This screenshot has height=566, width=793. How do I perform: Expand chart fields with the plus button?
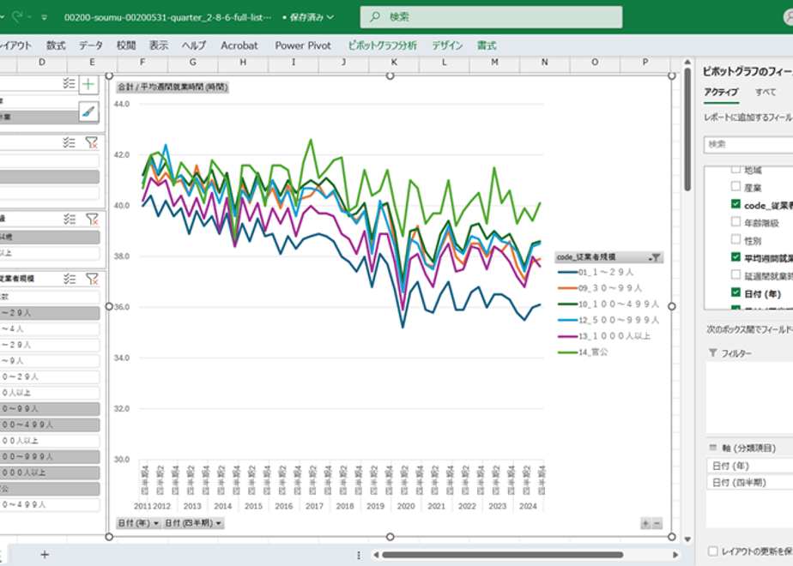(645, 523)
